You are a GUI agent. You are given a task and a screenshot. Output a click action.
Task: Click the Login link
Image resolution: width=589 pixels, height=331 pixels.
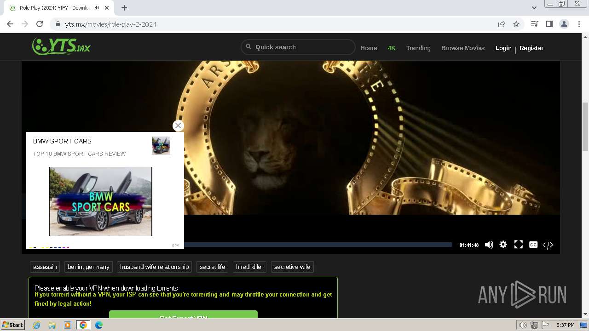click(503, 48)
